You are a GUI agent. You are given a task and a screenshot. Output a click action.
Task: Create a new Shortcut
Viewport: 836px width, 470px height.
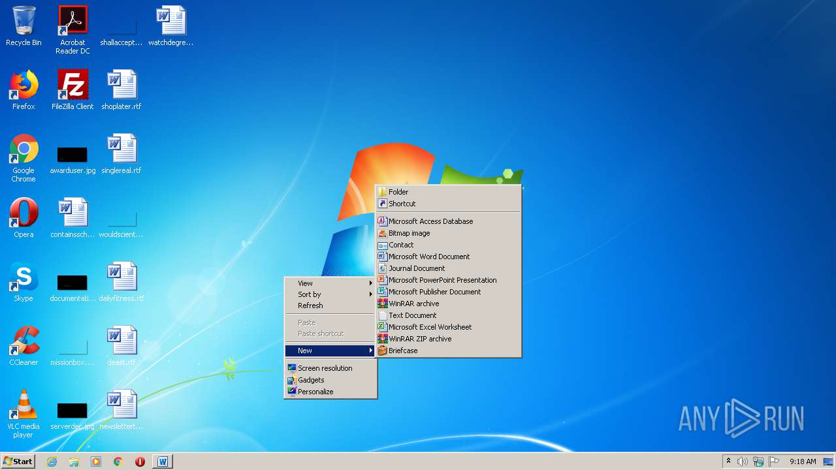tap(448, 204)
